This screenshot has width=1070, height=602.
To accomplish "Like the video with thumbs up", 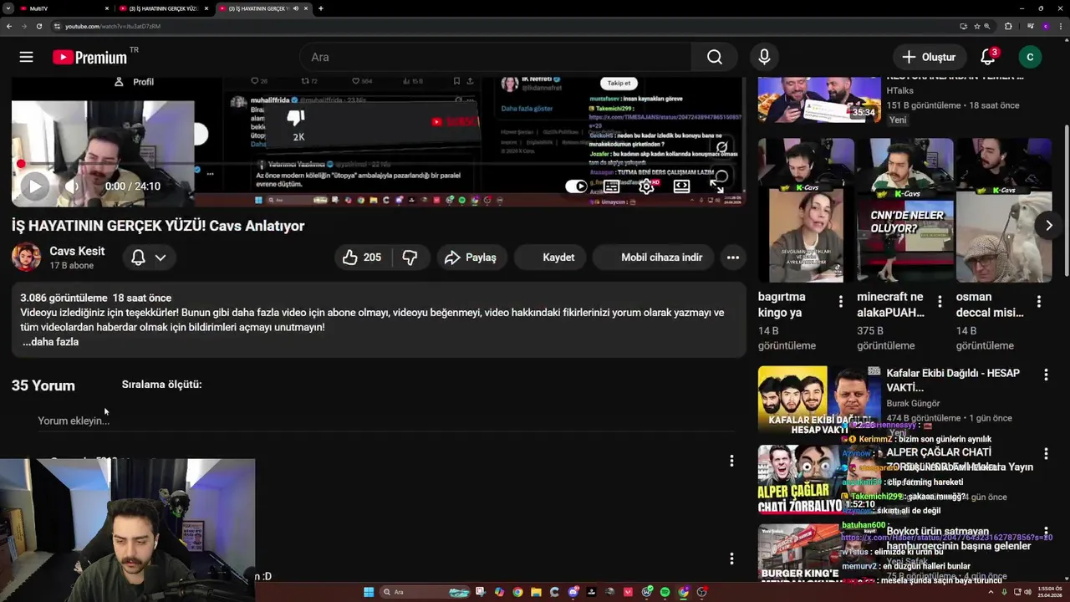I will (361, 258).
